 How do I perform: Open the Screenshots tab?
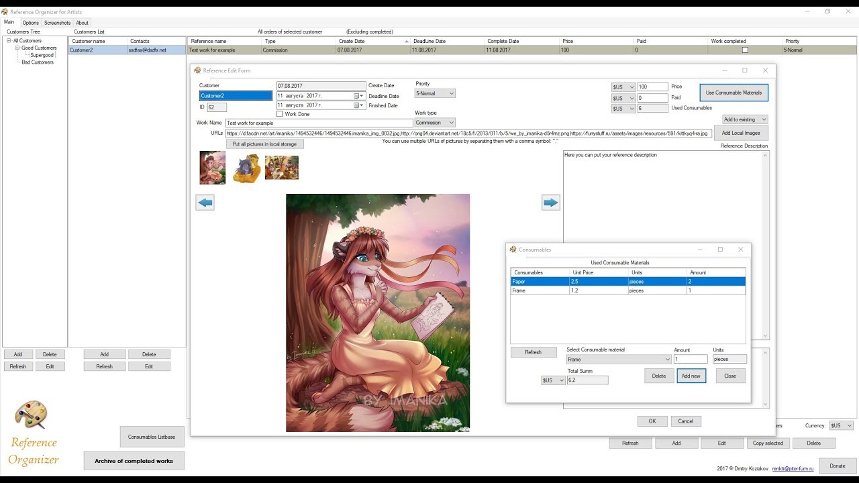[58, 23]
